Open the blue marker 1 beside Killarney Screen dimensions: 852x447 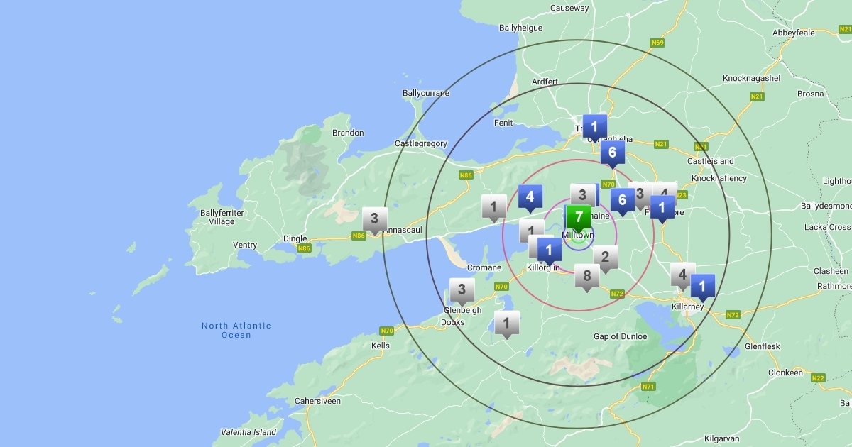tap(702, 287)
